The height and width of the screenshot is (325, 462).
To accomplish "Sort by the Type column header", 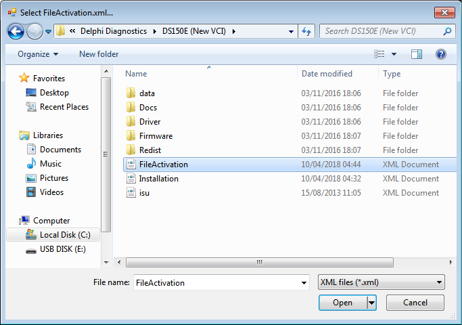I will [x=392, y=74].
